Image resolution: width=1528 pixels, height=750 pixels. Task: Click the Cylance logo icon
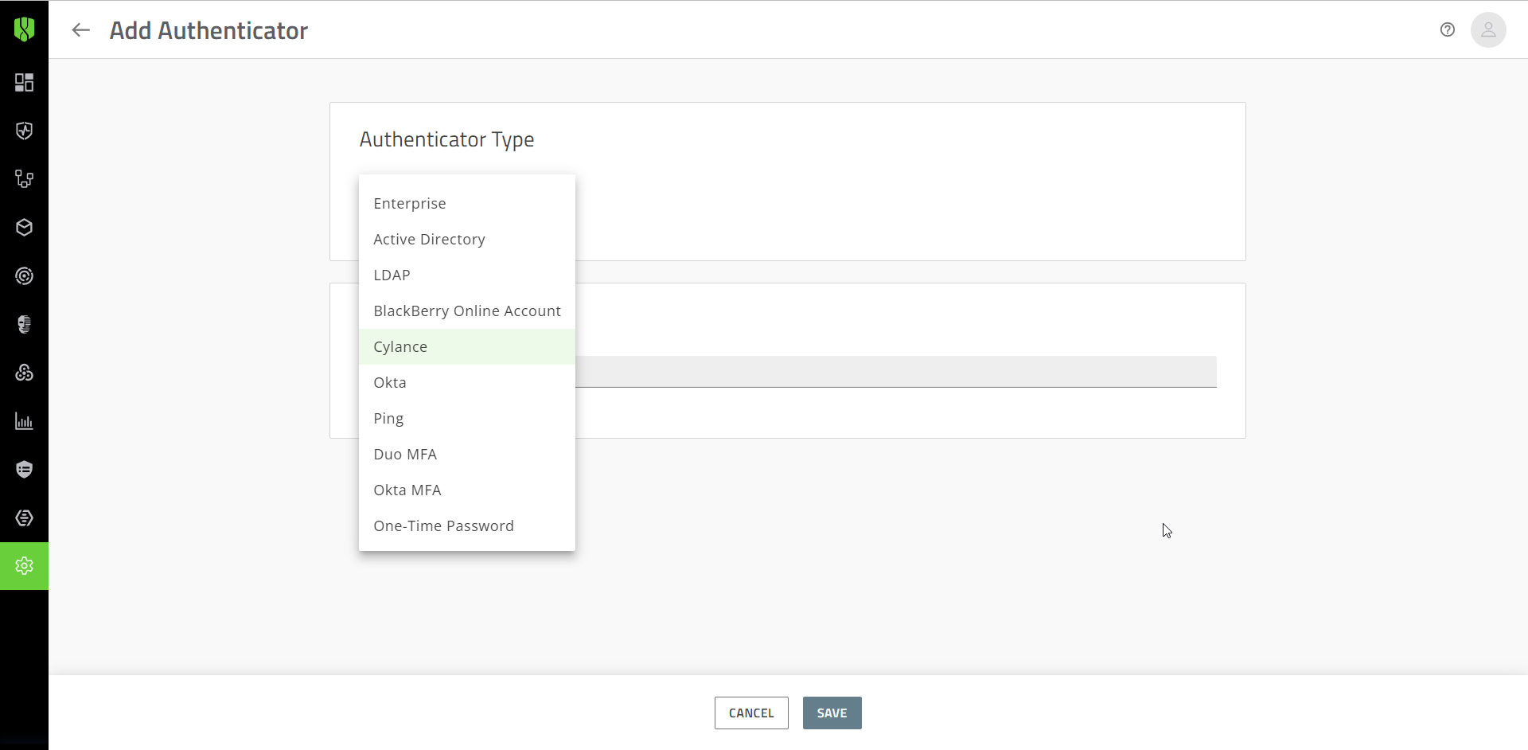[24, 29]
